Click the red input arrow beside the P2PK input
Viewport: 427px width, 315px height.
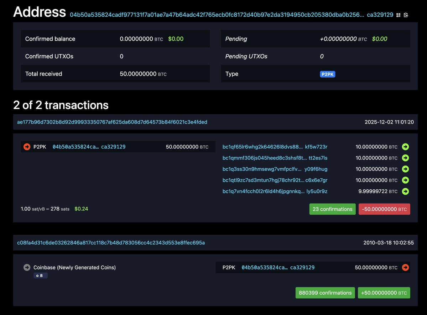pyautogui.click(x=27, y=146)
